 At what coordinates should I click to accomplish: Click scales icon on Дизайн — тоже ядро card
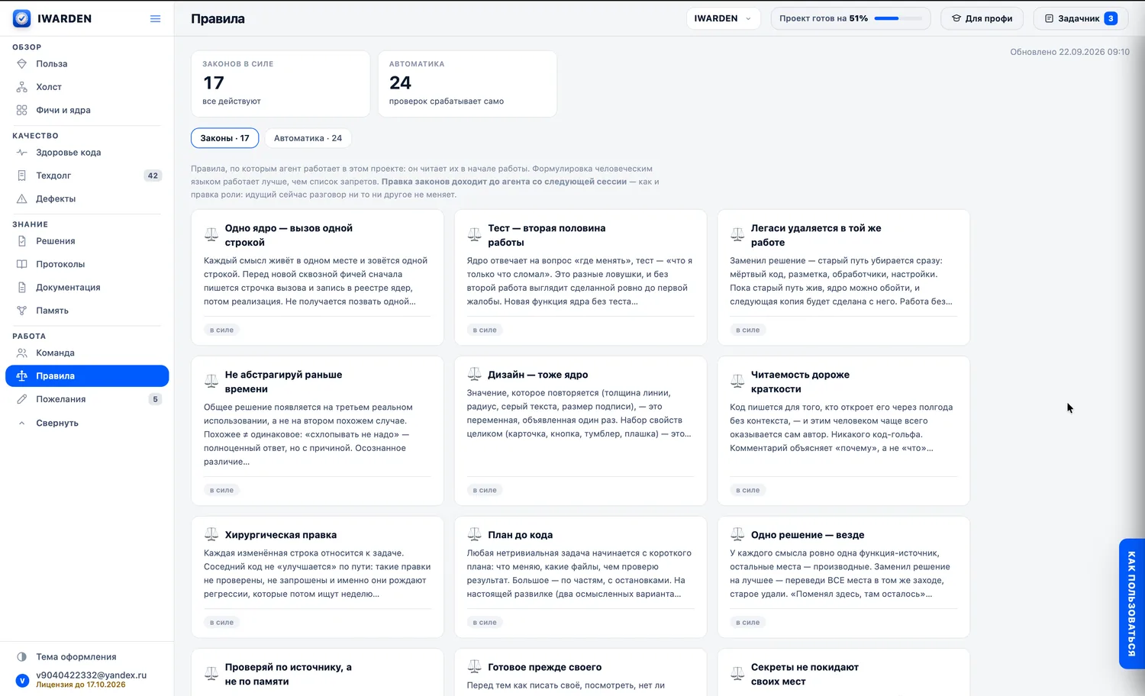(475, 374)
